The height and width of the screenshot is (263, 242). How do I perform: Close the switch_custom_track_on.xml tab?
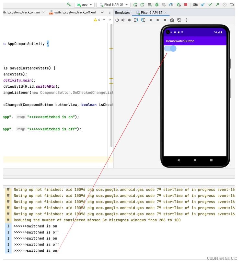(x=43, y=12)
